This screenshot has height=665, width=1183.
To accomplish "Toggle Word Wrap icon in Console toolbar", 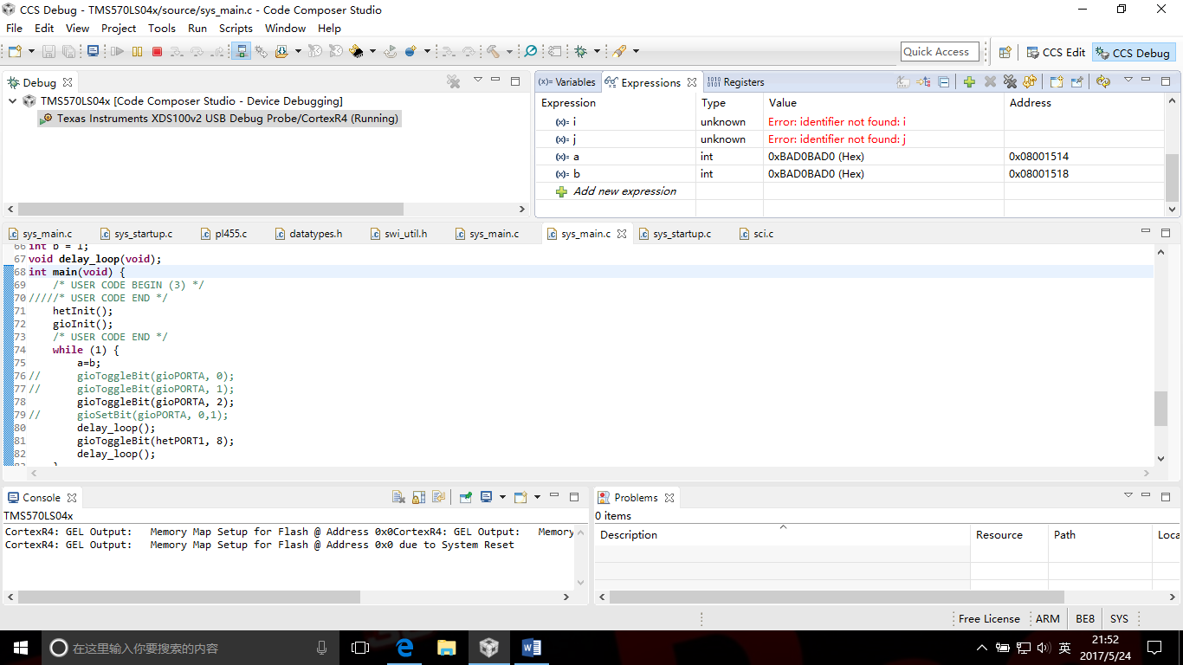I will coord(439,497).
